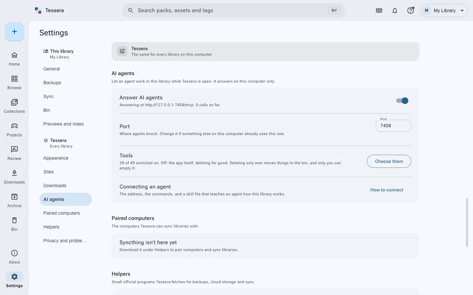Select Helpers settings page

tap(66, 227)
